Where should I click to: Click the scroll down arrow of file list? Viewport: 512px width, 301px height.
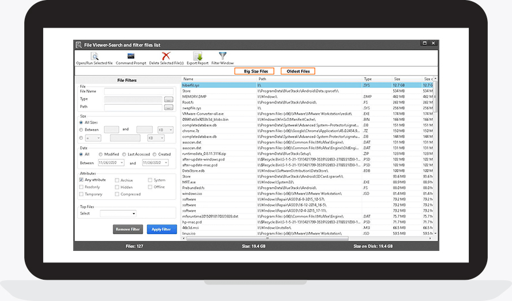(435, 234)
